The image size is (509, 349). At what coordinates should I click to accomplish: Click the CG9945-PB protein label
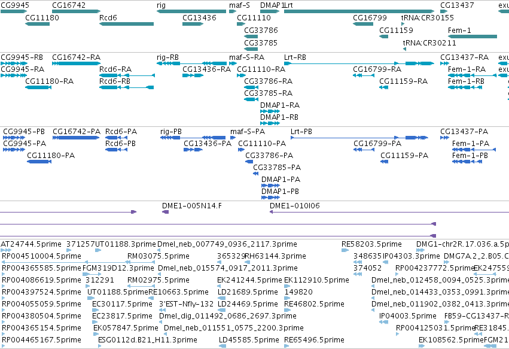(x=24, y=132)
